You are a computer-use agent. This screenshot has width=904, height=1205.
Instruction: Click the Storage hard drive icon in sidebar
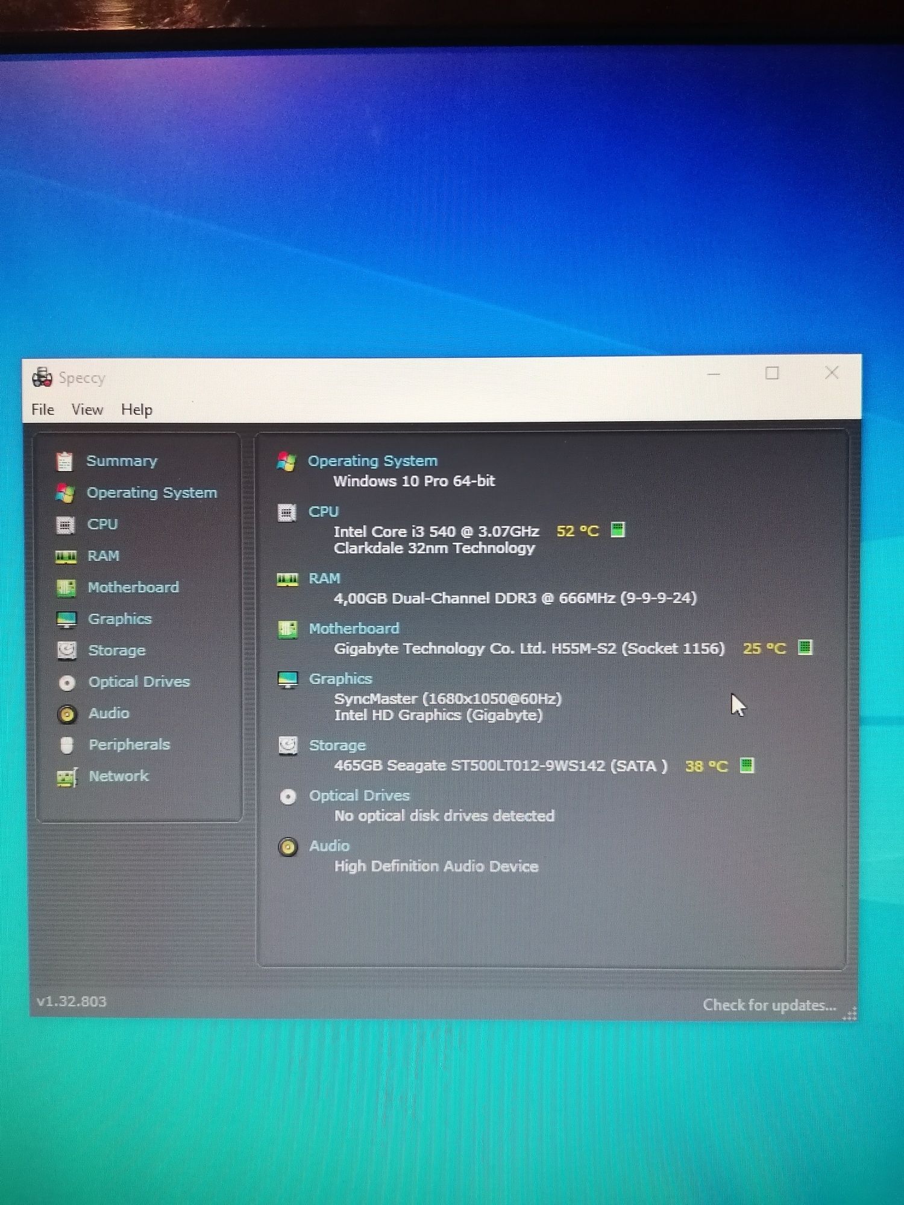(67, 651)
